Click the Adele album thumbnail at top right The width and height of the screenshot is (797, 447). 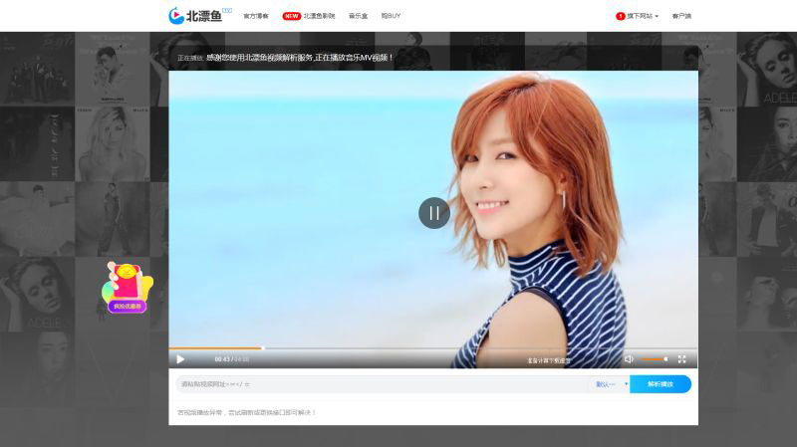click(x=766, y=68)
